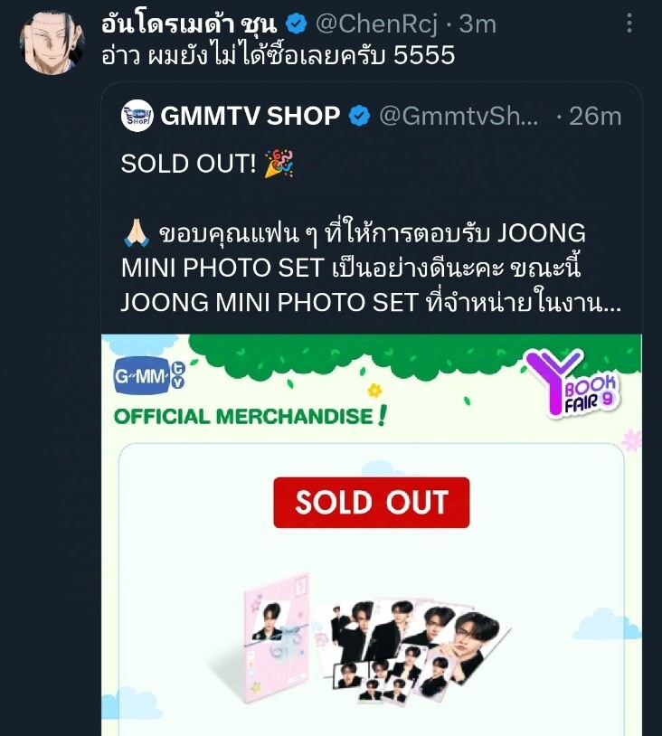
Task: Click the party popper emoji
Action: pos(279,164)
